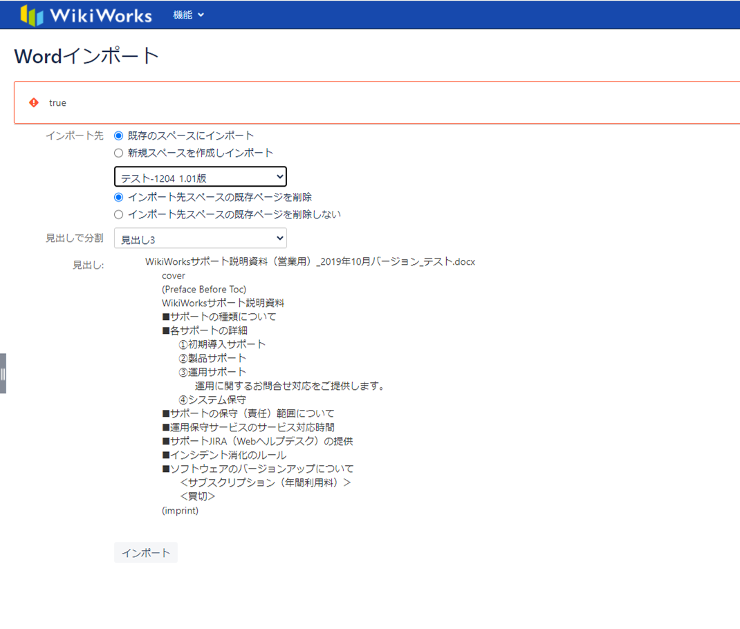Click the sidebar expand handle on left edge
Screen dimensions: 740x629
[x=3, y=374]
